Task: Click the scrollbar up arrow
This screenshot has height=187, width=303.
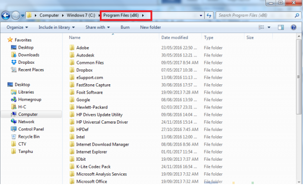Action: pos(299,36)
